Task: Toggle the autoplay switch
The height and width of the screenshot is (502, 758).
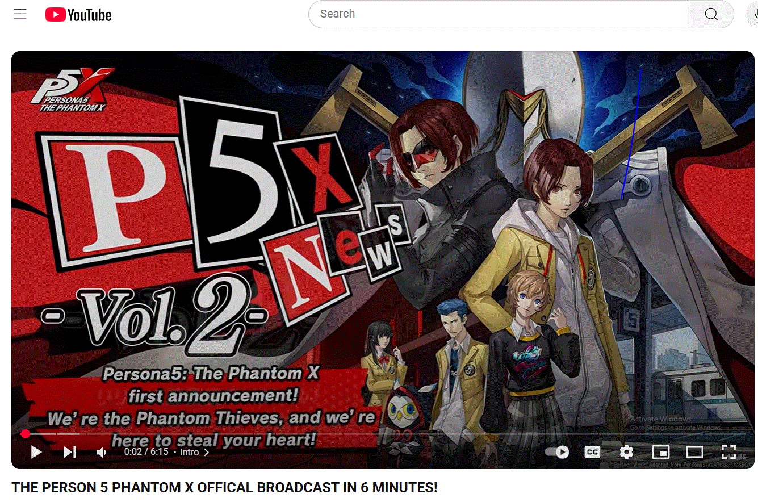Action: (556, 452)
